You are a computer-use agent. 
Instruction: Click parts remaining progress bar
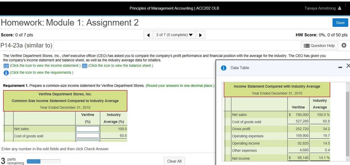(43, 162)
